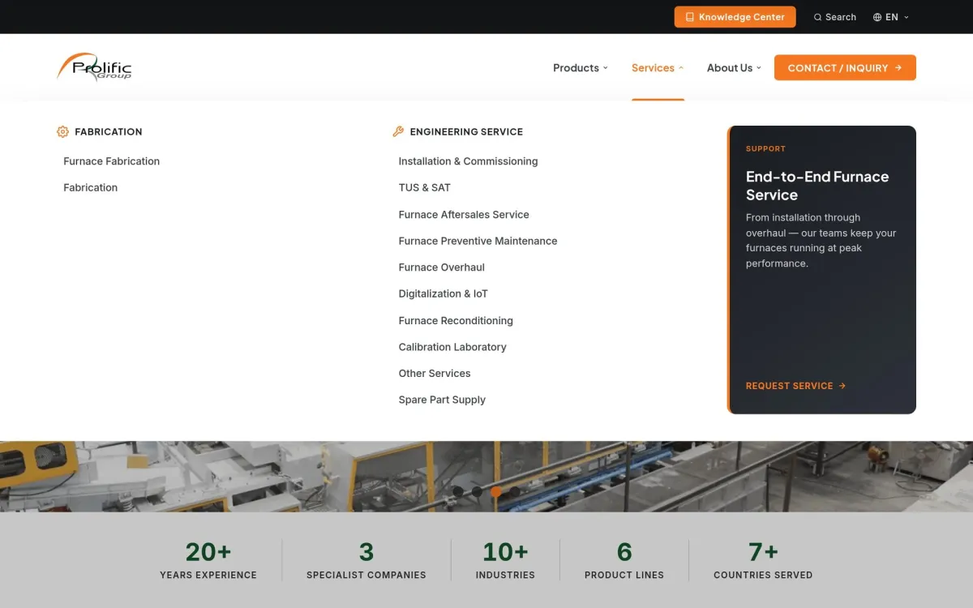Click the arrow beside Request Service
Image resolution: width=973 pixels, height=608 pixels.
pos(842,386)
